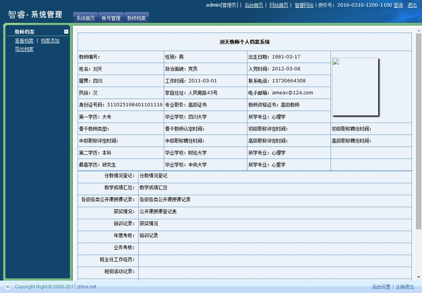This screenshot has height=293, width=422.
Task: Open the 系统首页 tab
Action: point(85,18)
